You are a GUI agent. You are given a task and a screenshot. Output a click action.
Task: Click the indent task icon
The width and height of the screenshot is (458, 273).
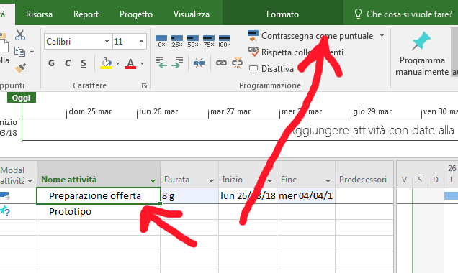tap(177, 63)
